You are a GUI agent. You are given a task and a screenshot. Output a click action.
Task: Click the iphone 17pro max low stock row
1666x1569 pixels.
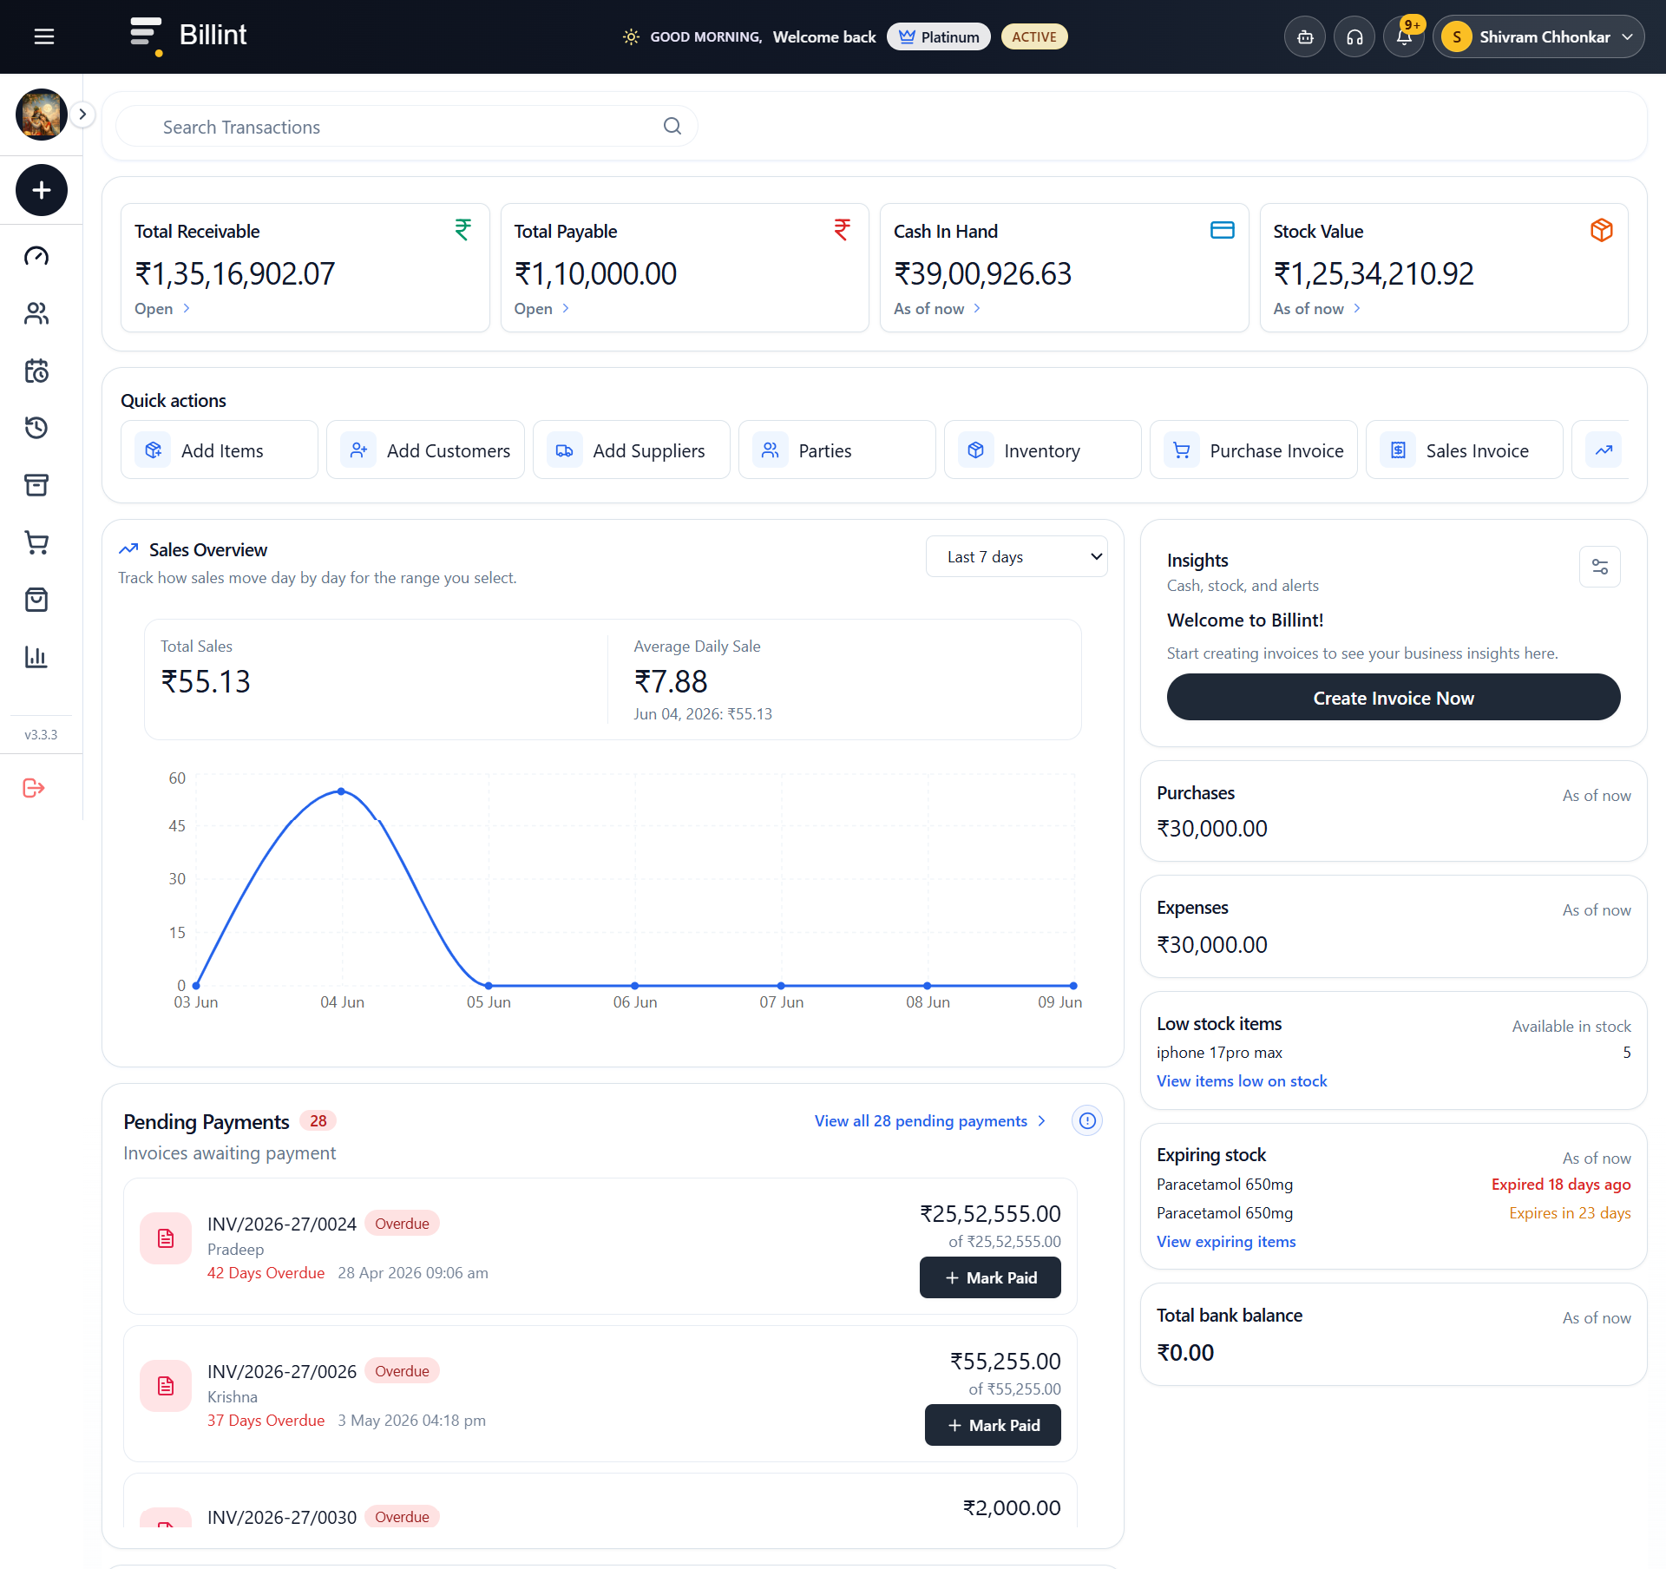coord(1394,1053)
